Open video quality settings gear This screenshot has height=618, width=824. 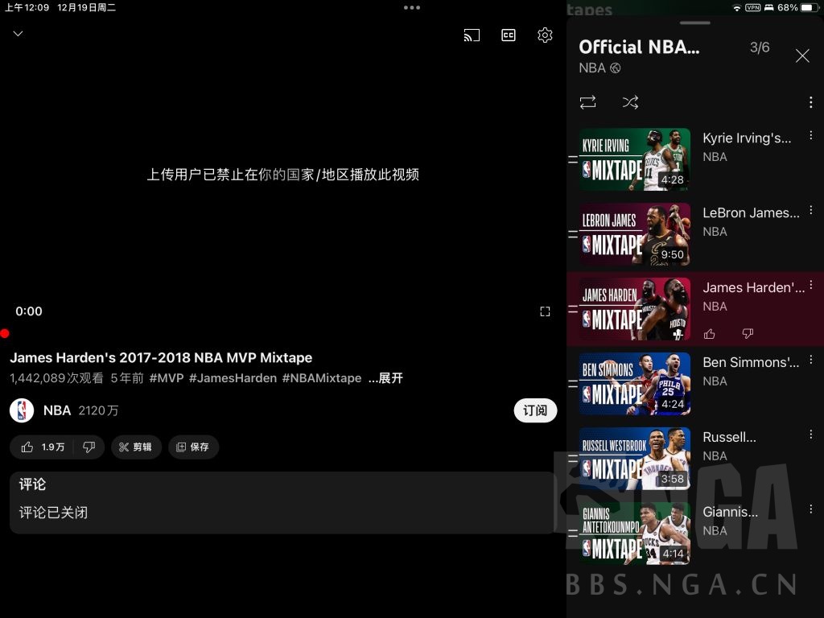(545, 35)
